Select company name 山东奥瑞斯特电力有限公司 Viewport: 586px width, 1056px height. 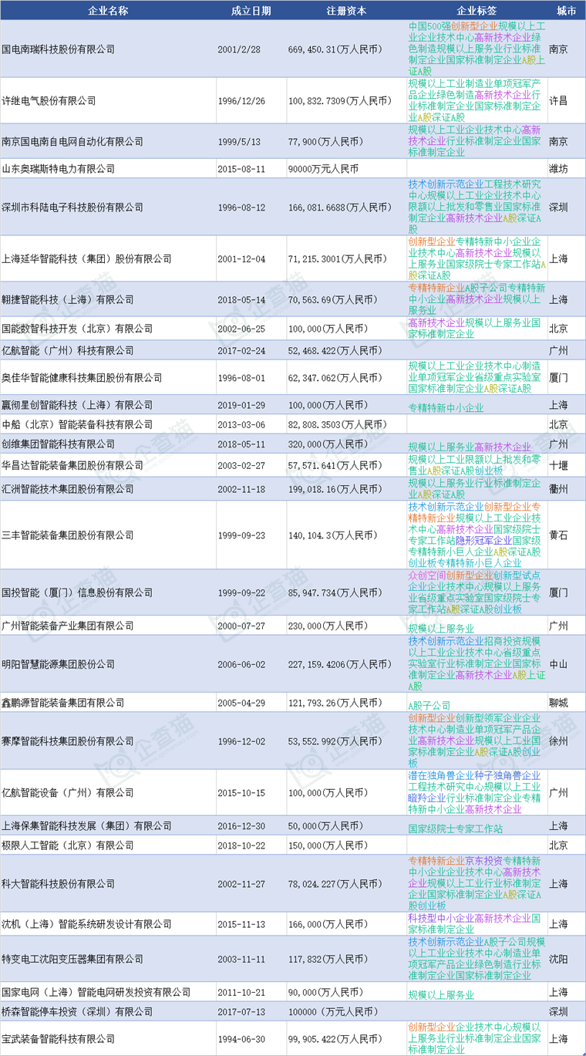pos(58,168)
